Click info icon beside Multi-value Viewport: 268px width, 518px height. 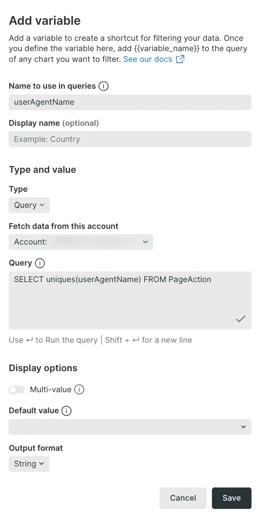point(80,389)
